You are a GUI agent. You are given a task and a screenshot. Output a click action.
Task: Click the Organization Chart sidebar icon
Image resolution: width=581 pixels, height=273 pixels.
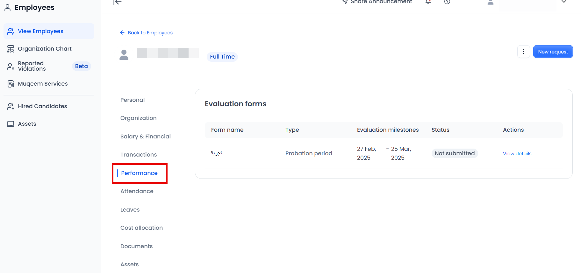[x=11, y=49]
